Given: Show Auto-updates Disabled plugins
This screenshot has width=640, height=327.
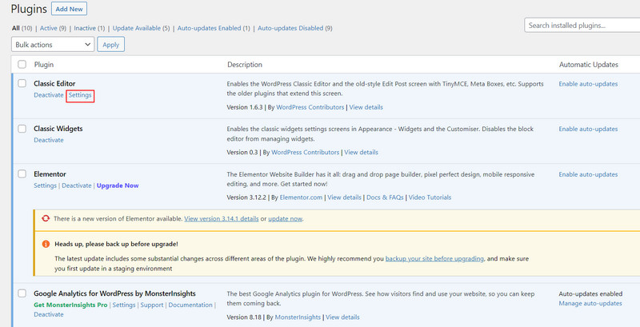Looking at the screenshot, I should [x=294, y=28].
